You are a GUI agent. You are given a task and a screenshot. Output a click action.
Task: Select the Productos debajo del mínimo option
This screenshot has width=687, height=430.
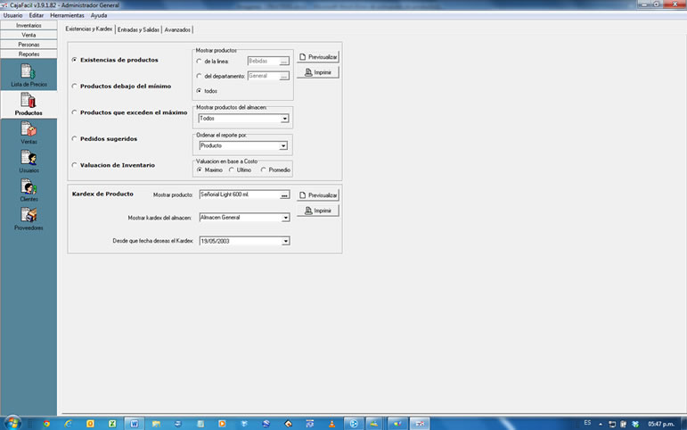click(74, 87)
